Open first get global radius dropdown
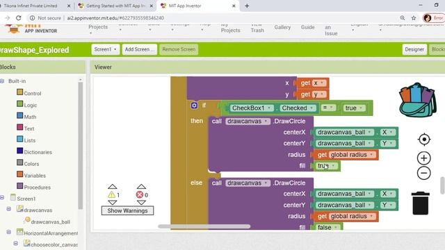 point(353,155)
